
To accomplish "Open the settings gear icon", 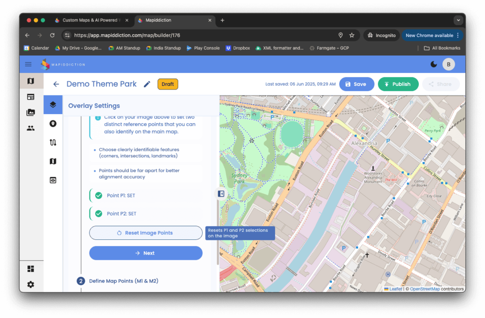I will coord(31,284).
